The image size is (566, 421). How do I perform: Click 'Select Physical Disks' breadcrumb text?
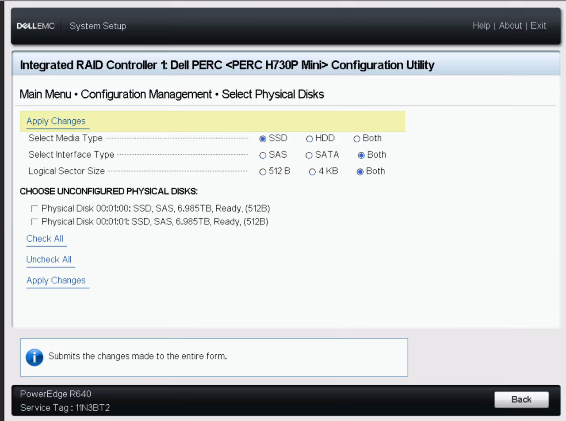[273, 94]
